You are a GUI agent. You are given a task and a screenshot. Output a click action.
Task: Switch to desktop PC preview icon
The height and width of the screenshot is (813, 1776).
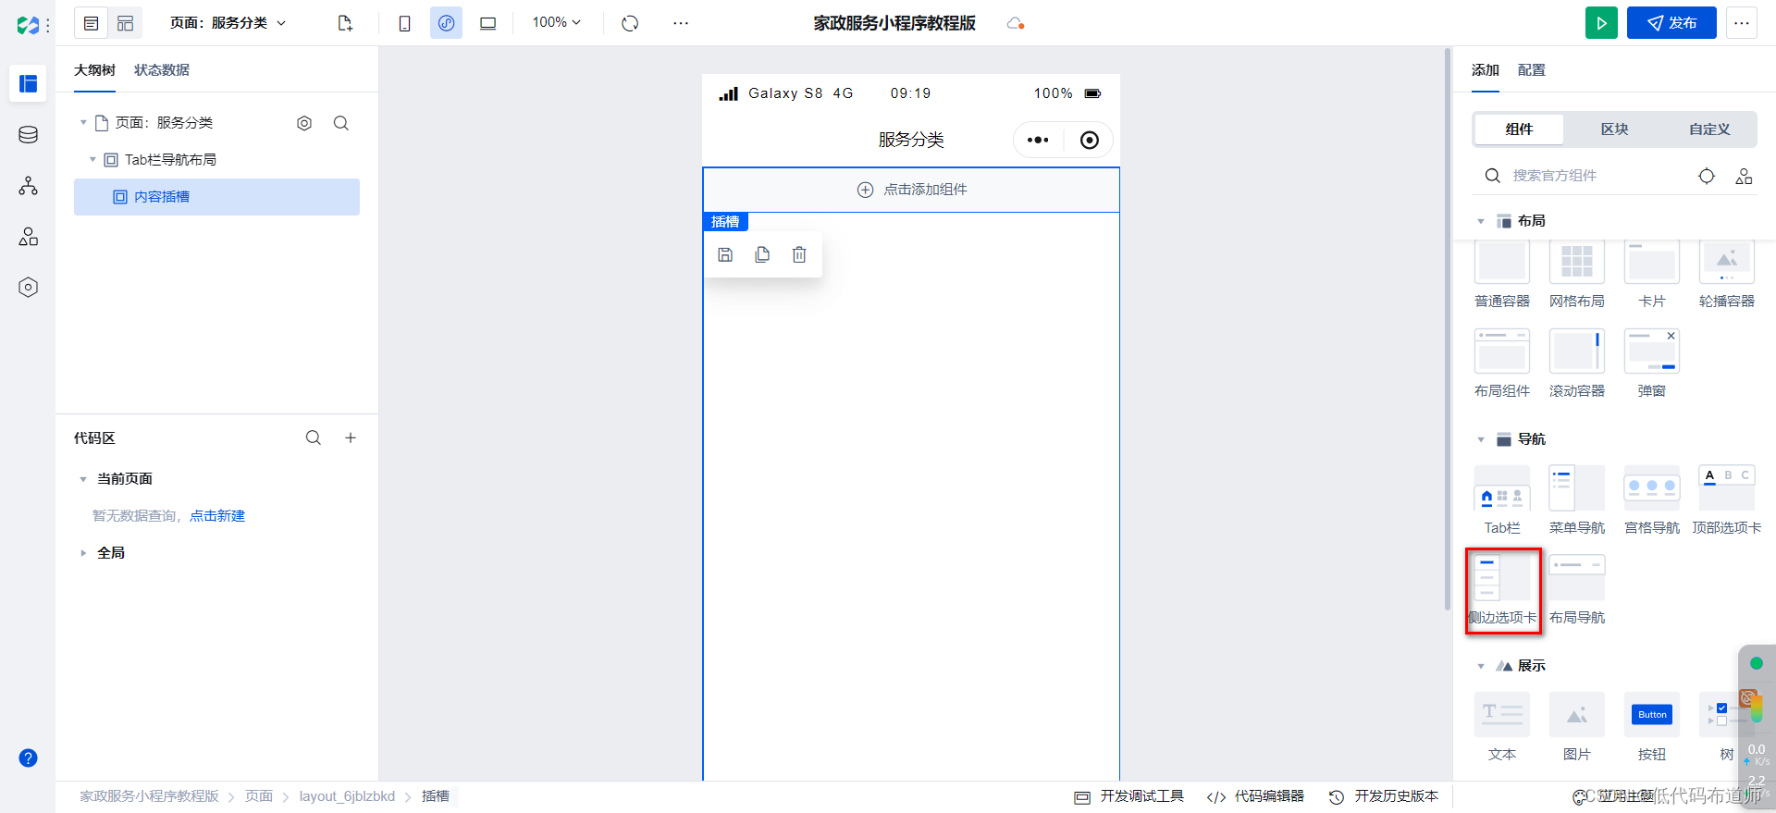(487, 23)
